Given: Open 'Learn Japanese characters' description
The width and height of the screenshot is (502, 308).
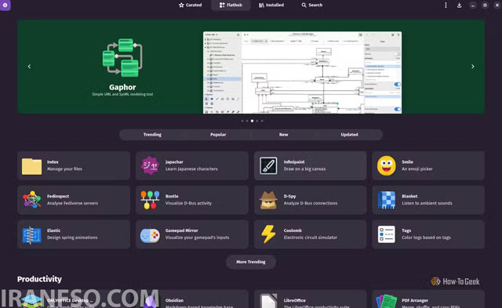Looking at the screenshot, I should tap(191, 168).
